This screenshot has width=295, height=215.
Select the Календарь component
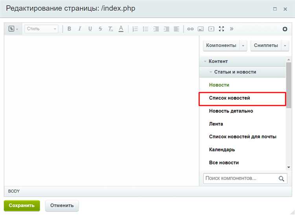point(222,150)
